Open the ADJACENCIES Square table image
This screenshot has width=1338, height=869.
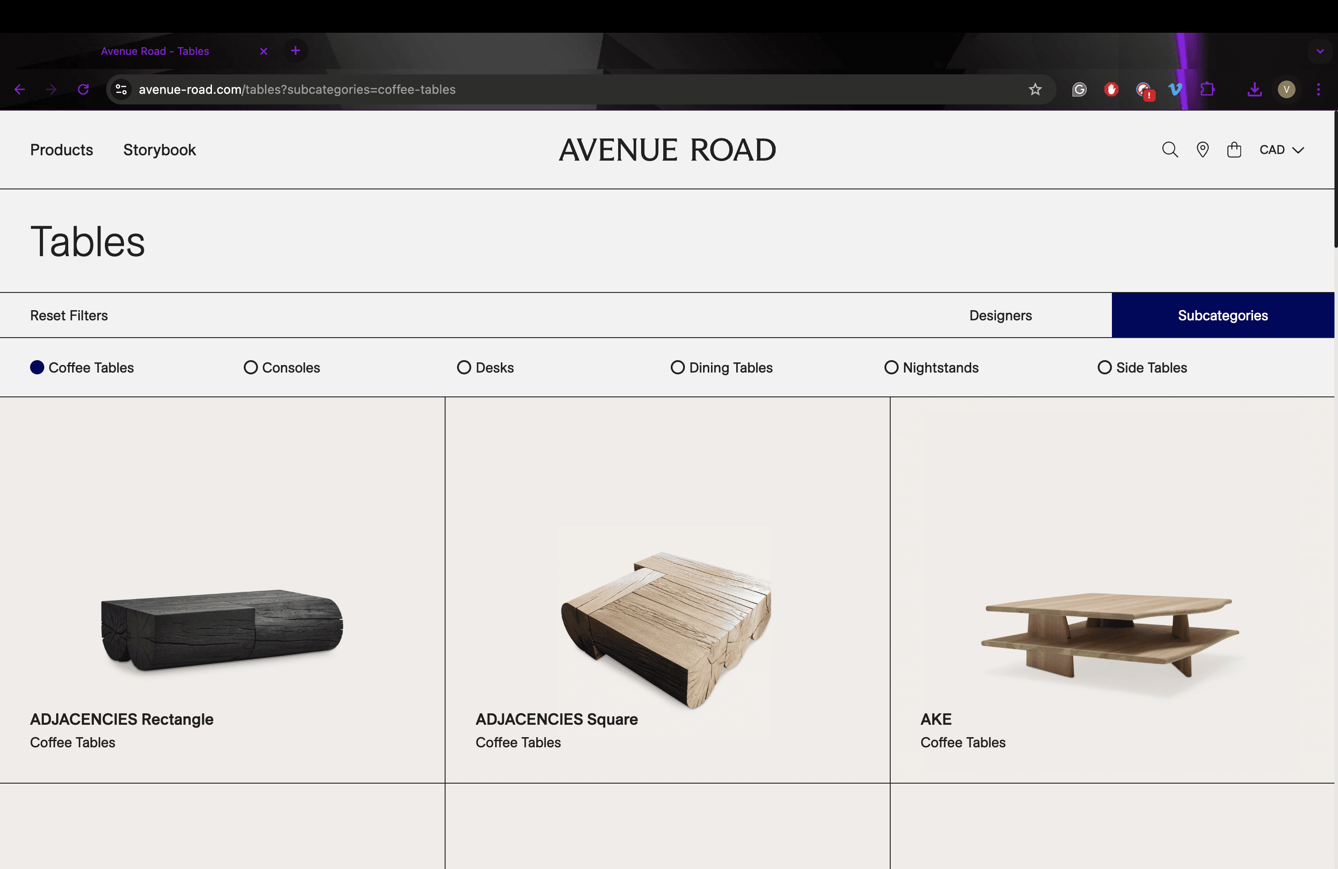(667, 630)
